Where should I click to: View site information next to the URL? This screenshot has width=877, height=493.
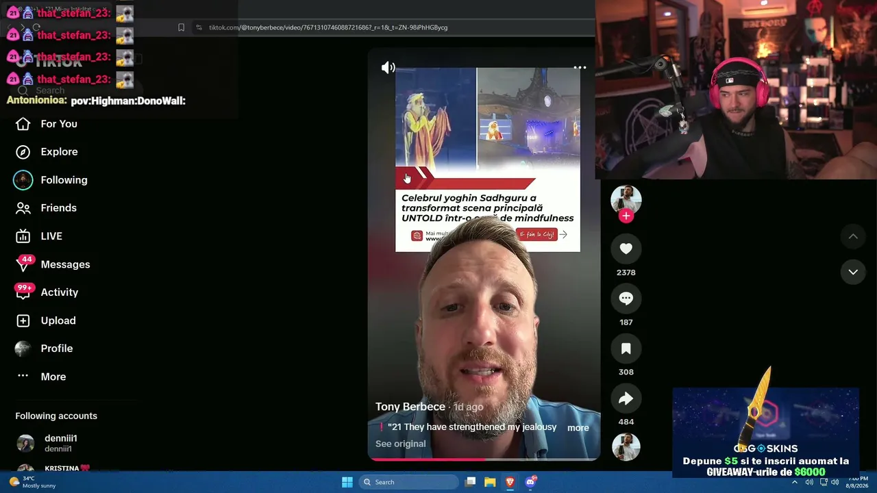coord(199,27)
